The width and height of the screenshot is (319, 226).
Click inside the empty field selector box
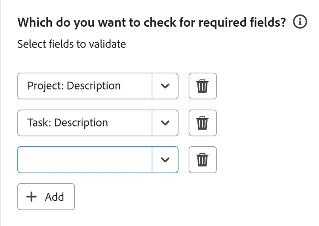(85, 160)
